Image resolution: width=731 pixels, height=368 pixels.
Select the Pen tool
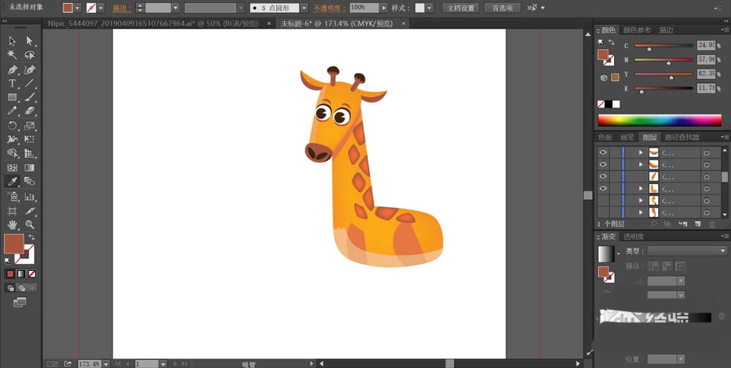click(12, 69)
